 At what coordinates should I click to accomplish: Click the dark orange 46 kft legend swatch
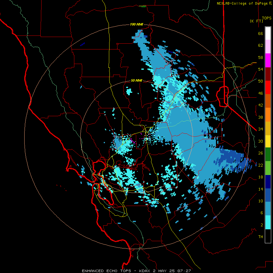pyautogui.click(x=268, y=101)
